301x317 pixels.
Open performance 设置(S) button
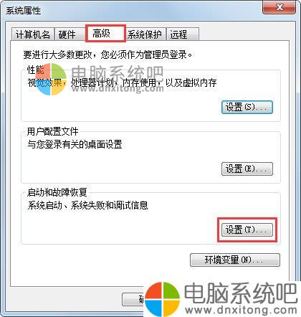[247, 107]
